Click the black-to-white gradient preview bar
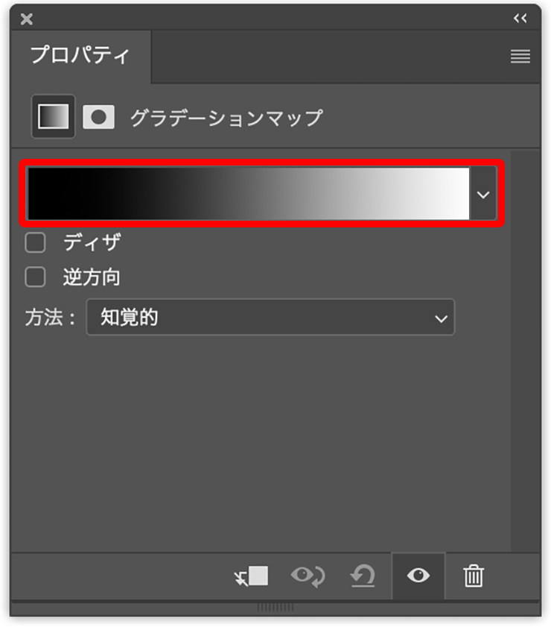Image resolution: width=551 pixels, height=630 pixels. click(248, 194)
